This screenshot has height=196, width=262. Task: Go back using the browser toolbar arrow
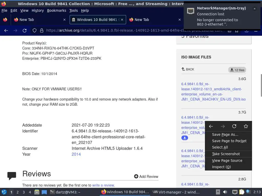6,31
